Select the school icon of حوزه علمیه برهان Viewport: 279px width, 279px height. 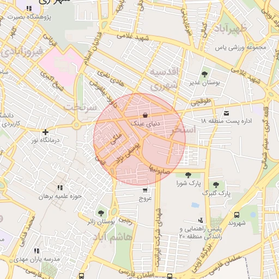tap(60, 187)
